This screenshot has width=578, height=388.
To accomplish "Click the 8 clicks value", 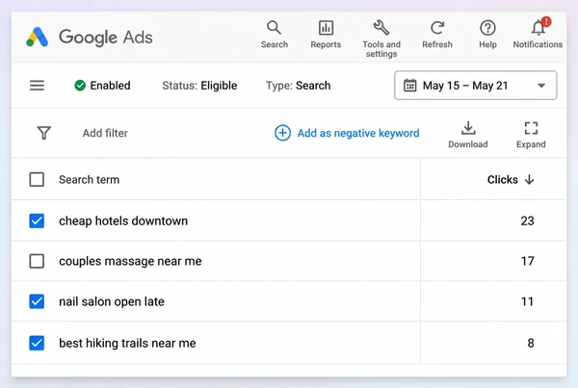I will pos(531,343).
